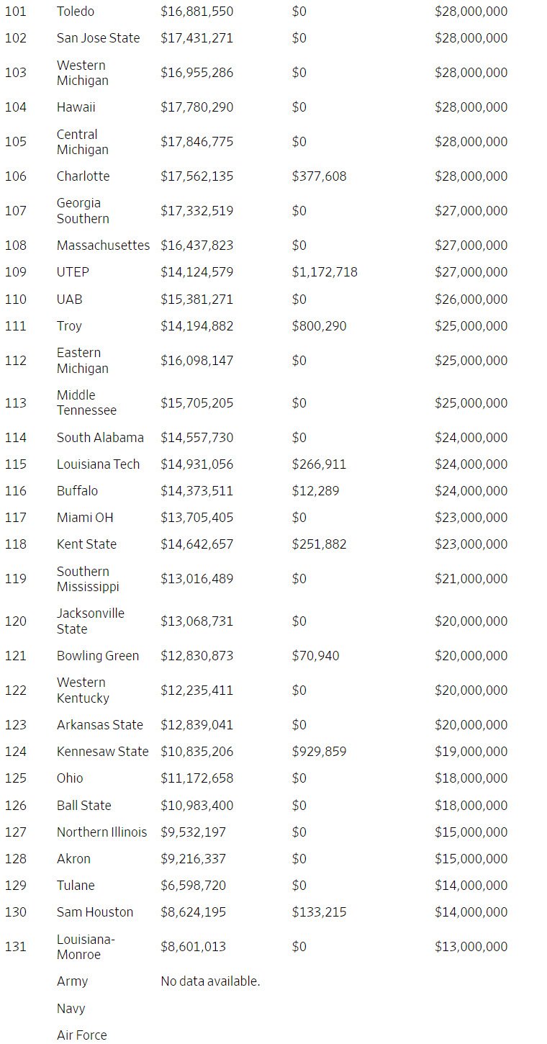Select Tulane's $6,598,720 figure
The width and height of the screenshot is (547, 1044).
click(193, 886)
